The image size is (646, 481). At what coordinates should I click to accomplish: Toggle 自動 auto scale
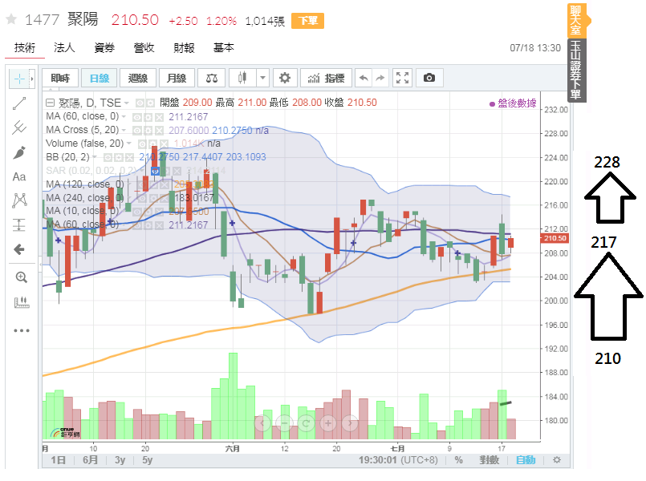pos(526,460)
